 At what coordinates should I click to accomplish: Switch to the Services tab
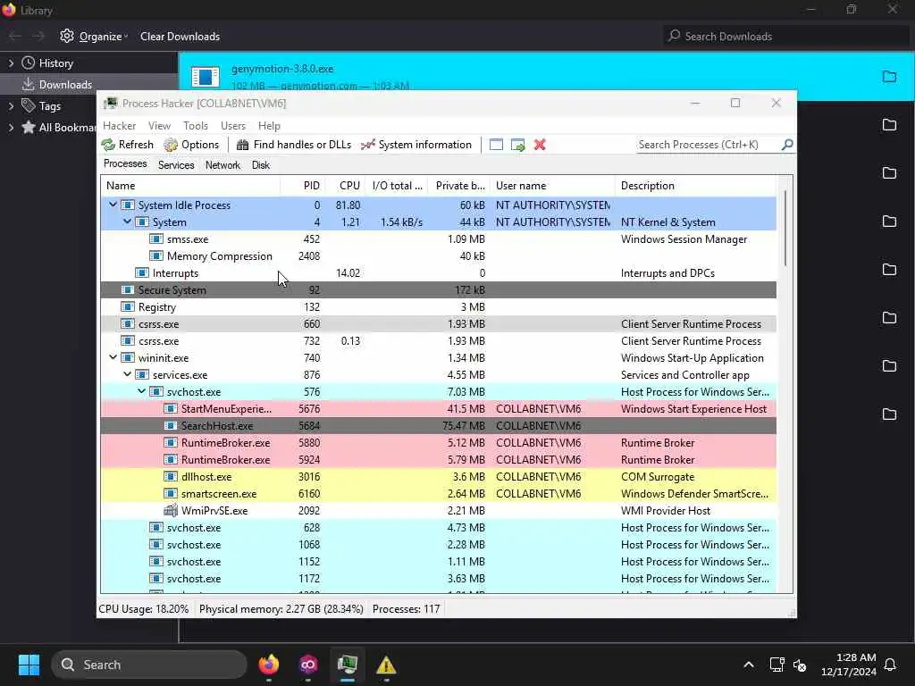pyautogui.click(x=176, y=165)
